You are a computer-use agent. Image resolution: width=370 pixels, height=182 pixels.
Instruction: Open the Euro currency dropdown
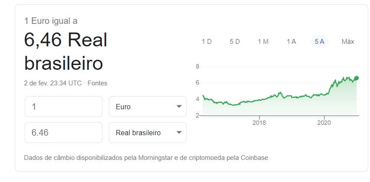[147, 107]
